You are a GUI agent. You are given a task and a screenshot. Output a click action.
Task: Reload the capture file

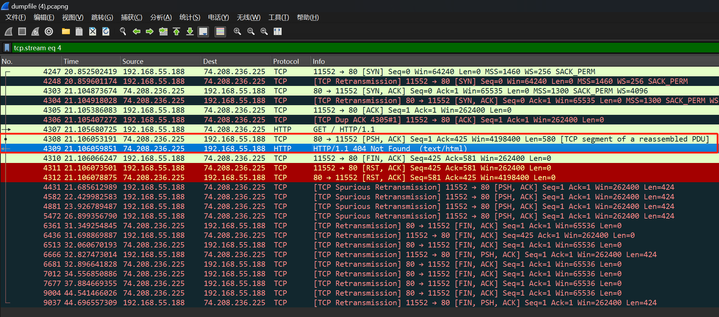pos(106,32)
